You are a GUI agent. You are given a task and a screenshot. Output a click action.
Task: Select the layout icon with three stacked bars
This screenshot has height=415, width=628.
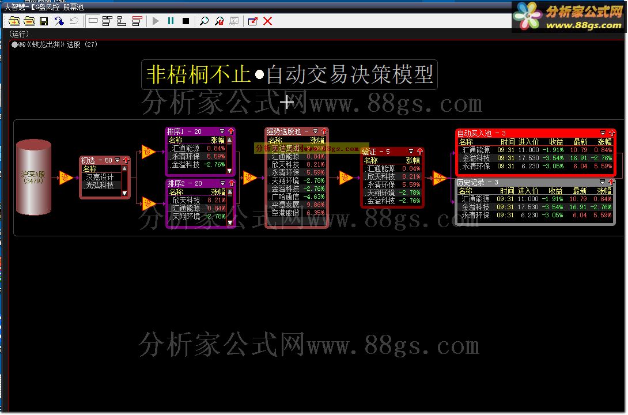[107, 21]
